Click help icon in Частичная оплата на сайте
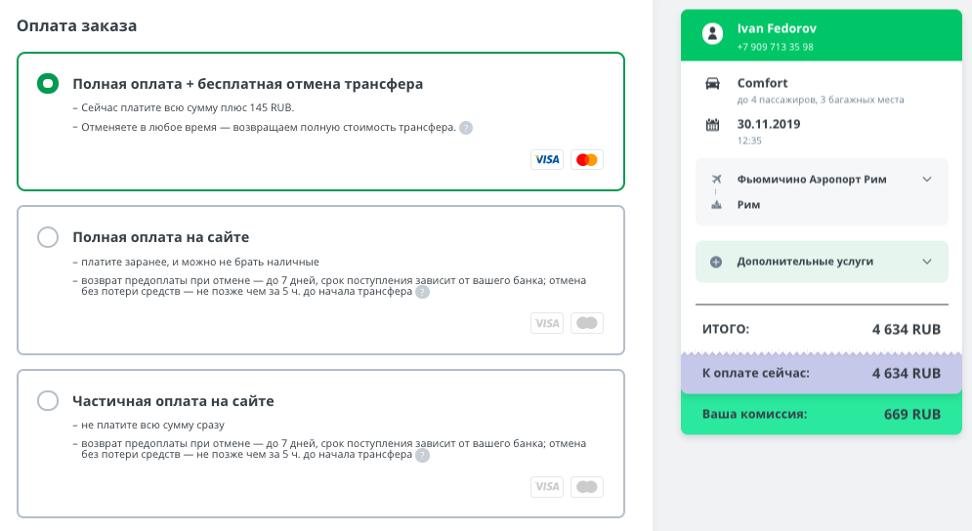This screenshot has height=531, width=972. 422,456
